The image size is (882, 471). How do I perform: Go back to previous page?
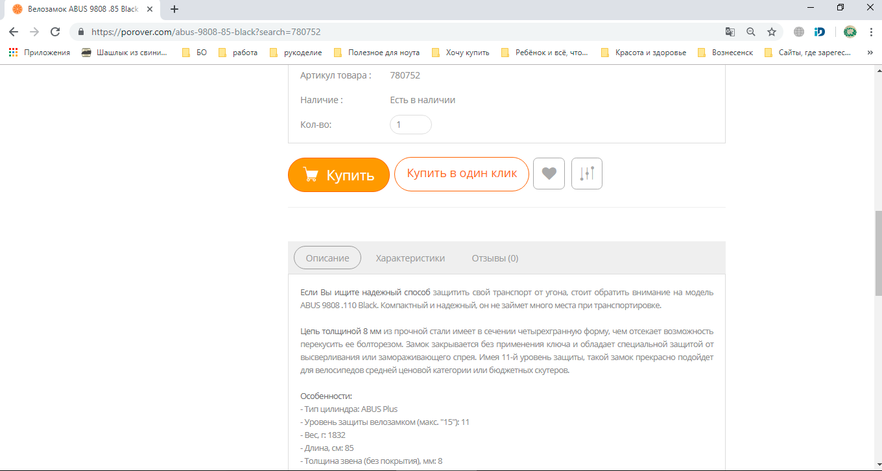(14, 32)
